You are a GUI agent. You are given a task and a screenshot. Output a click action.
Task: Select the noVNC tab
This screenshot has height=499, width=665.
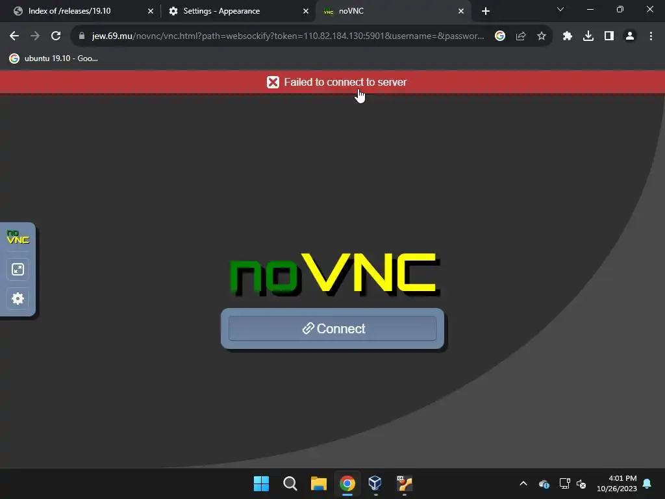[394, 11]
